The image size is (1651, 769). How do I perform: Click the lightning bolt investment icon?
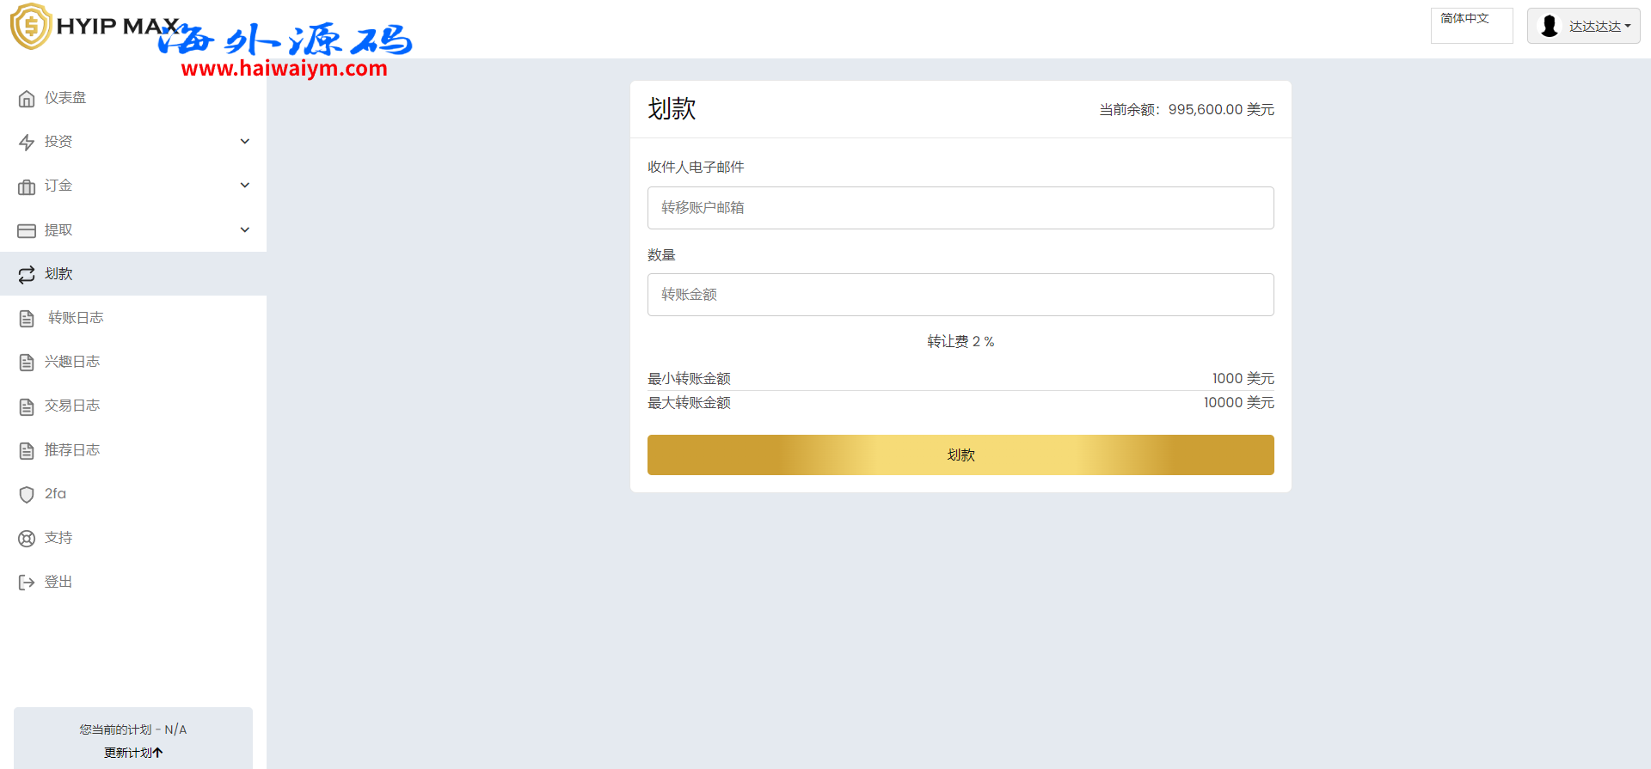[x=27, y=143]
